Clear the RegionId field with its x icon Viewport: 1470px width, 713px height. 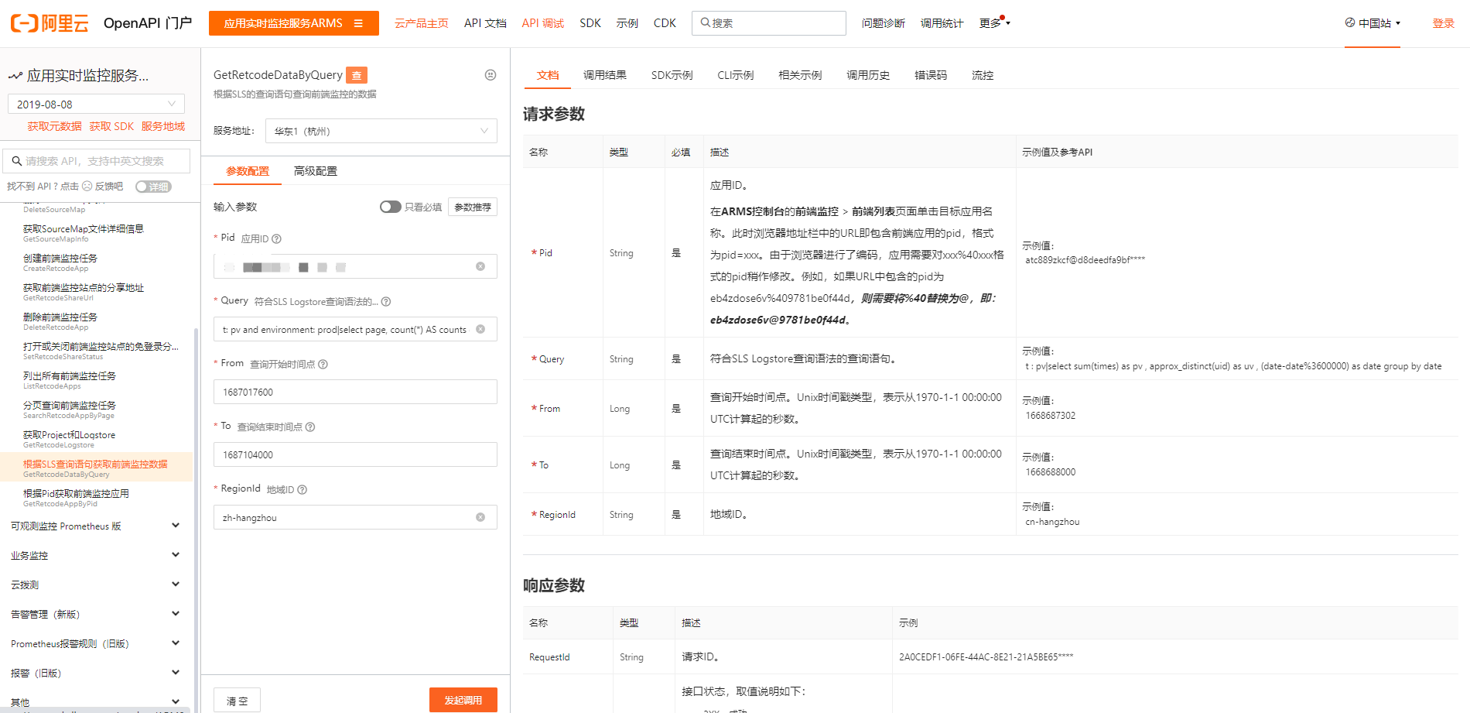(480, 517)
